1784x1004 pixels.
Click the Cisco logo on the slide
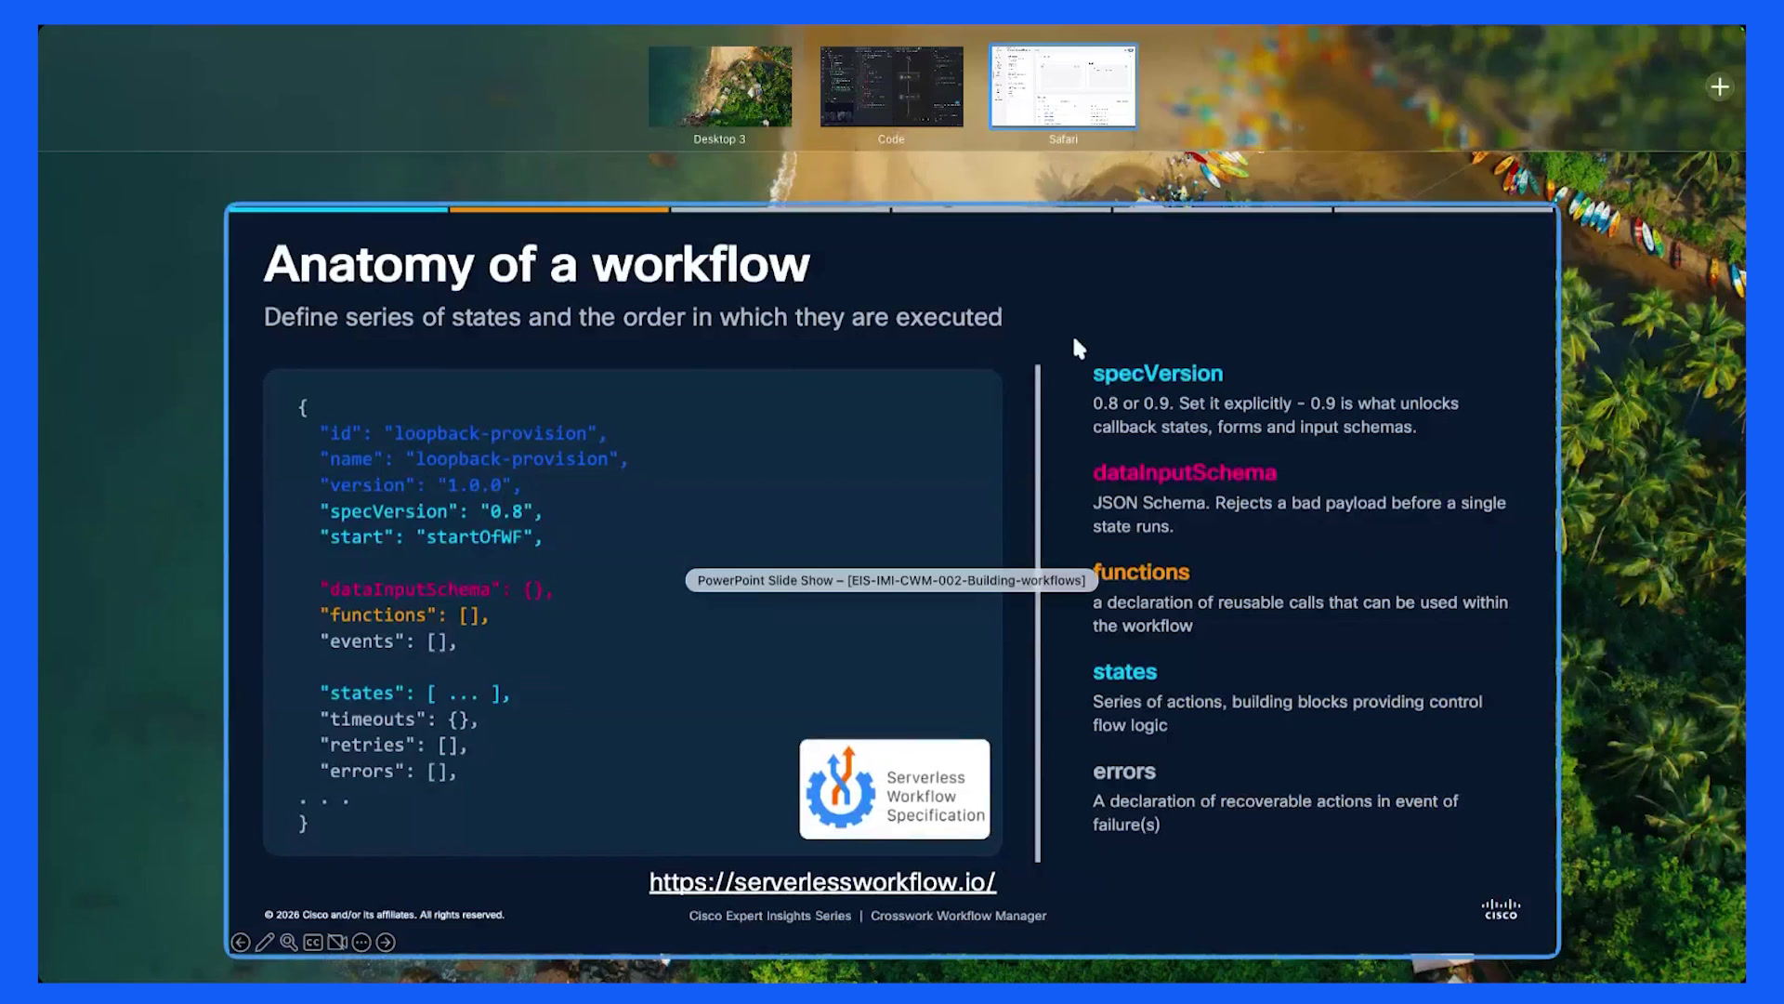1501,909
